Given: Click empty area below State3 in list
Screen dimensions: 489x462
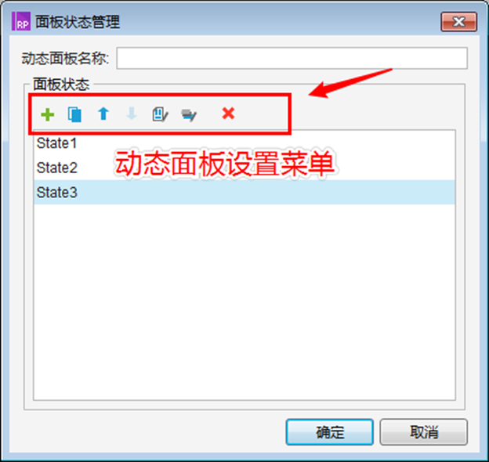Looking at the screenshot, I should [x=244, y=302].
